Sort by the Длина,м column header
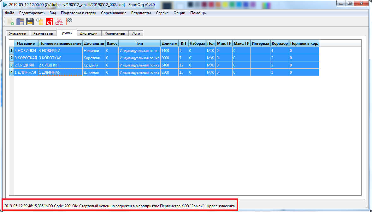This screenshot has width=372, height=212. point(169,43)
